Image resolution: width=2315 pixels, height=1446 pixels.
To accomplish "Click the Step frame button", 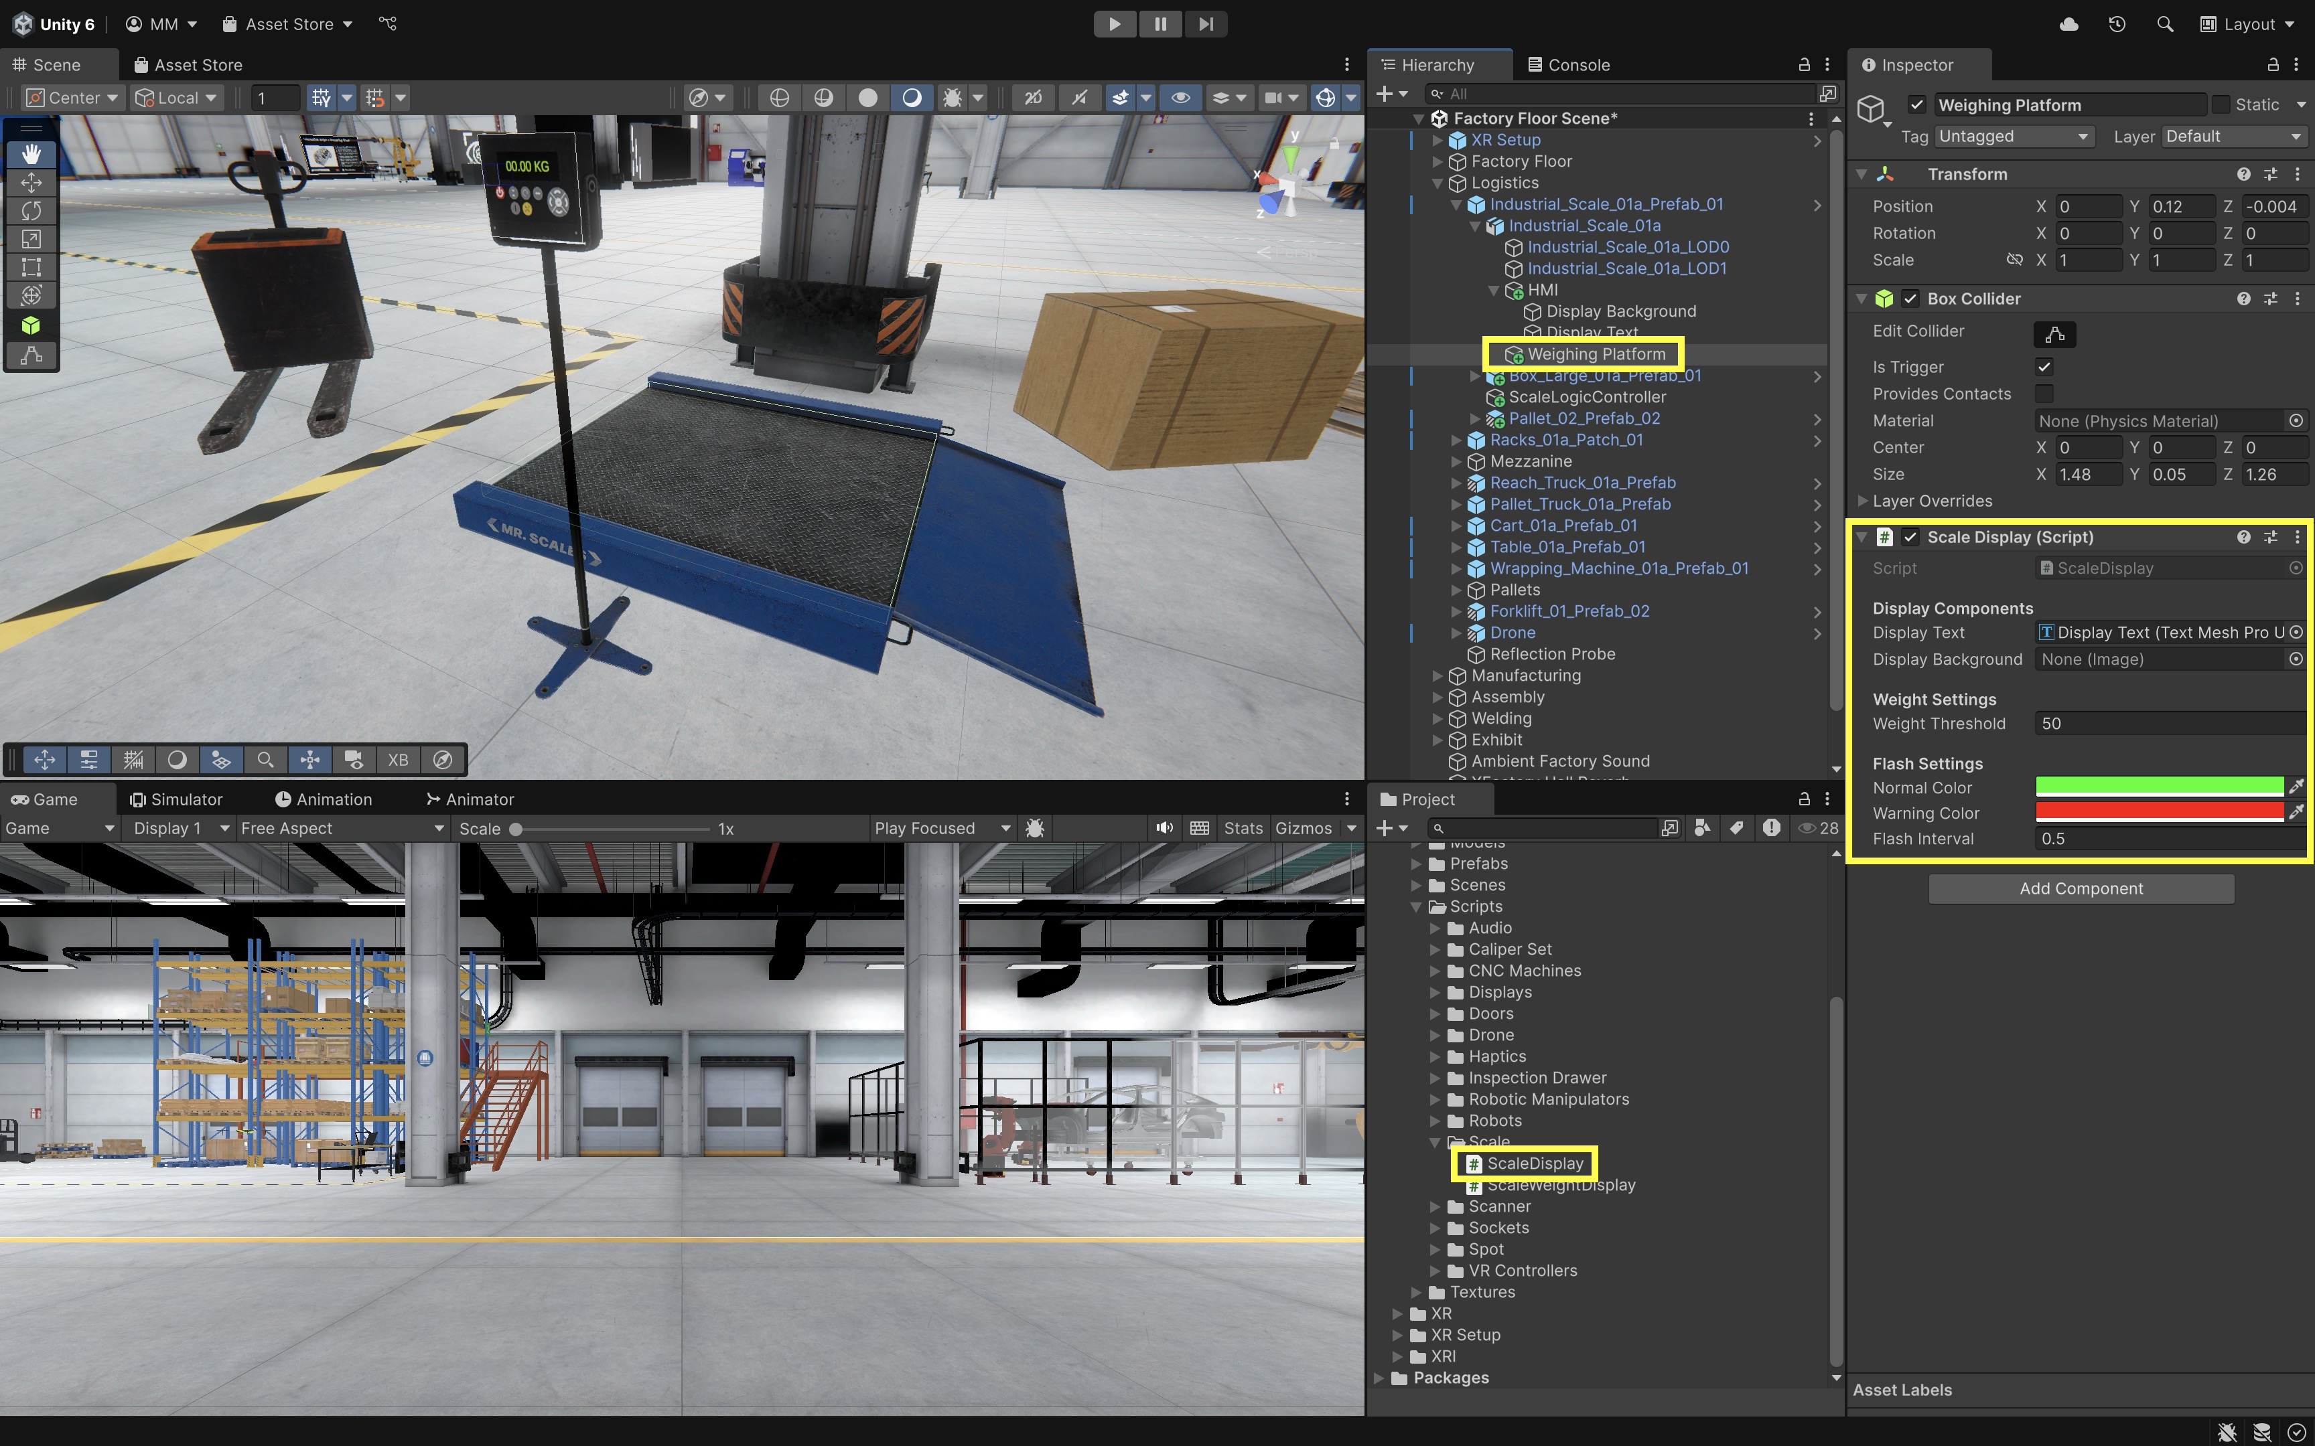I will 1205,24.
